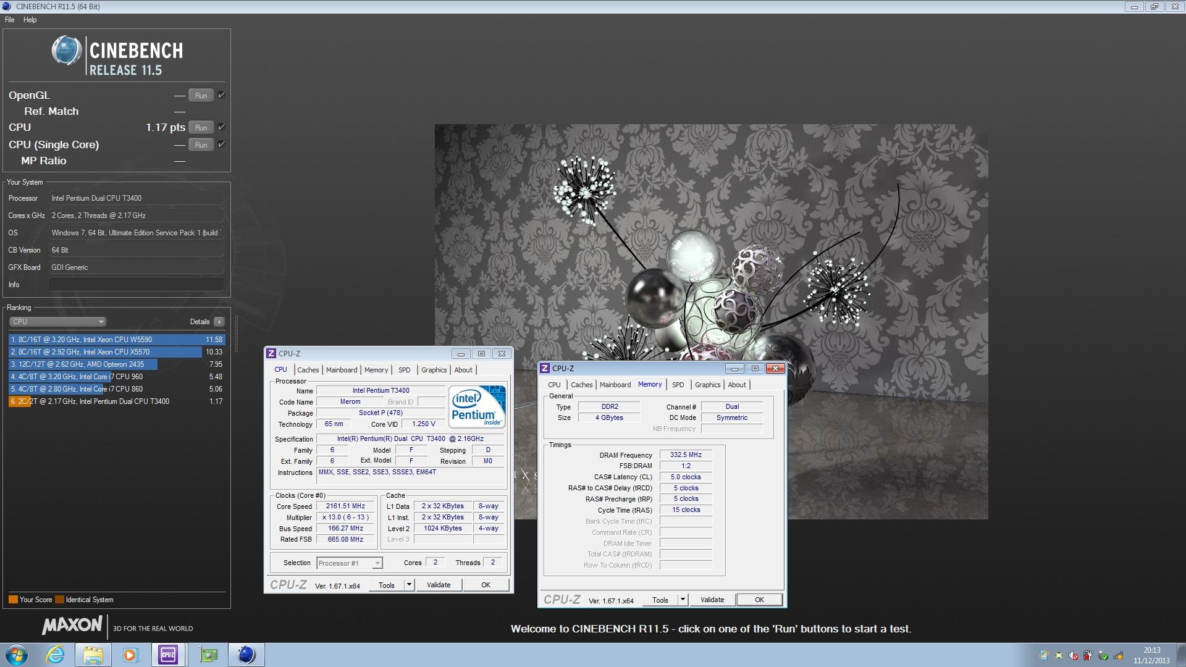Click the Cinebench title bar app icon

pyautogui.click(x=6, y=6)
